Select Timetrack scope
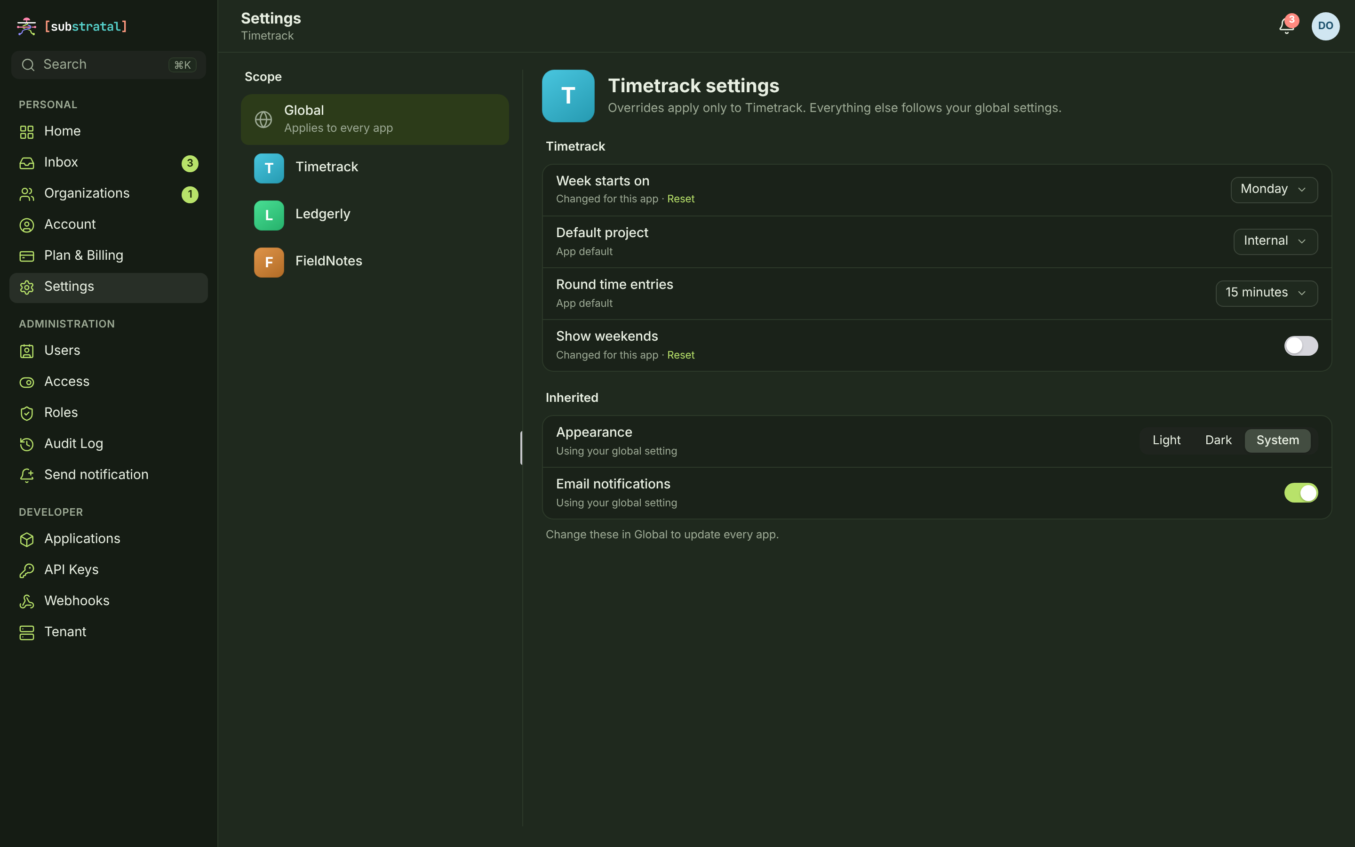This screenshot has height=847, width=1355. pos(375,168)
